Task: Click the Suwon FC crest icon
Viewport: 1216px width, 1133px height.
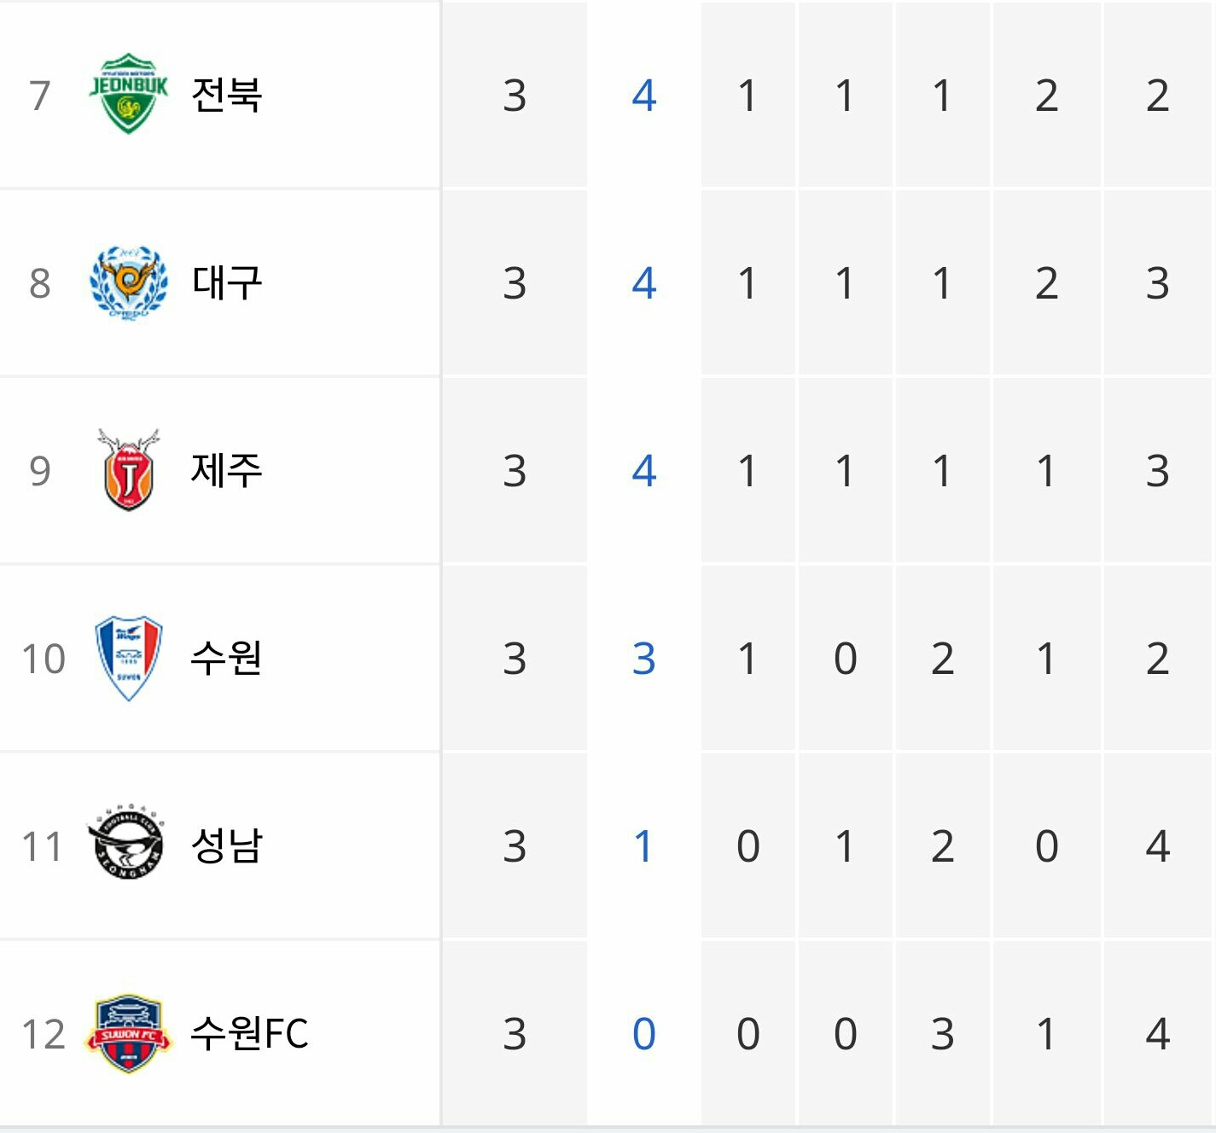Action: pyautogui.click(x=128, y=1033)
